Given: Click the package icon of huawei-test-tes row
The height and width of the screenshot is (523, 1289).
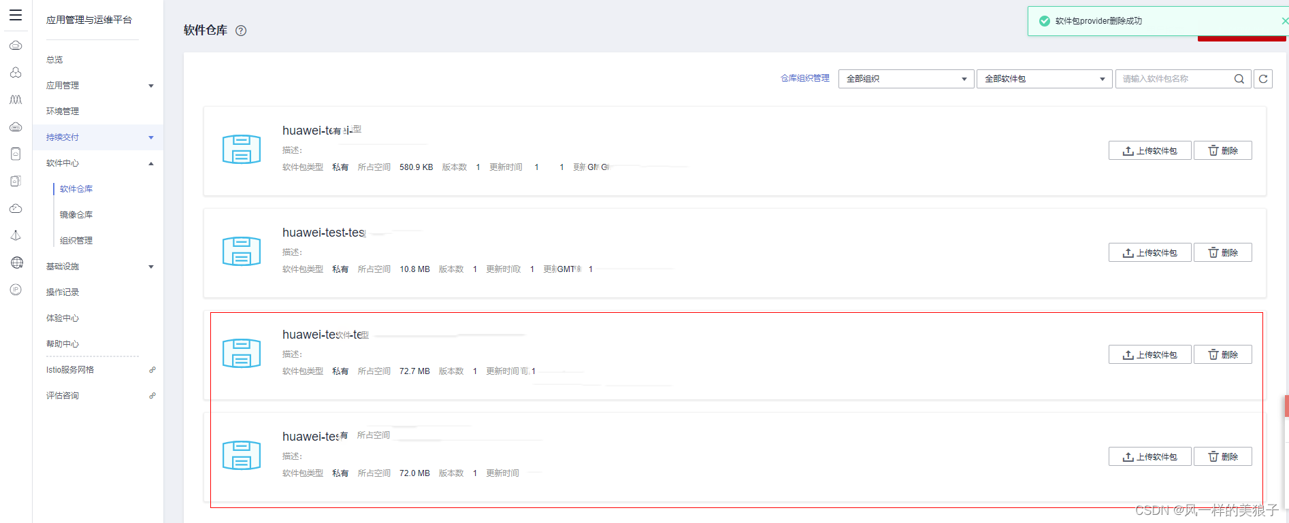Looking at the screenshot, I should (x=242, y=251).
